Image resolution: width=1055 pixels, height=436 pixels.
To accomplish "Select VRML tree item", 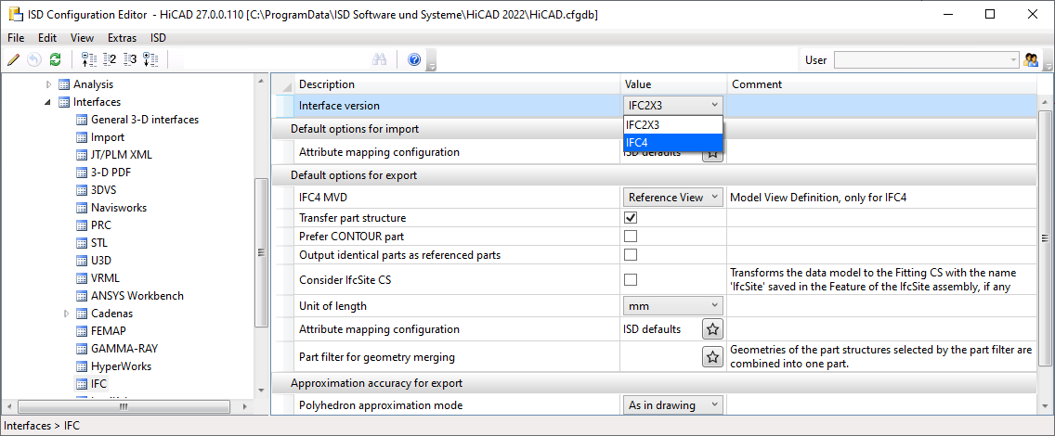I will click(x=106, y=278).
